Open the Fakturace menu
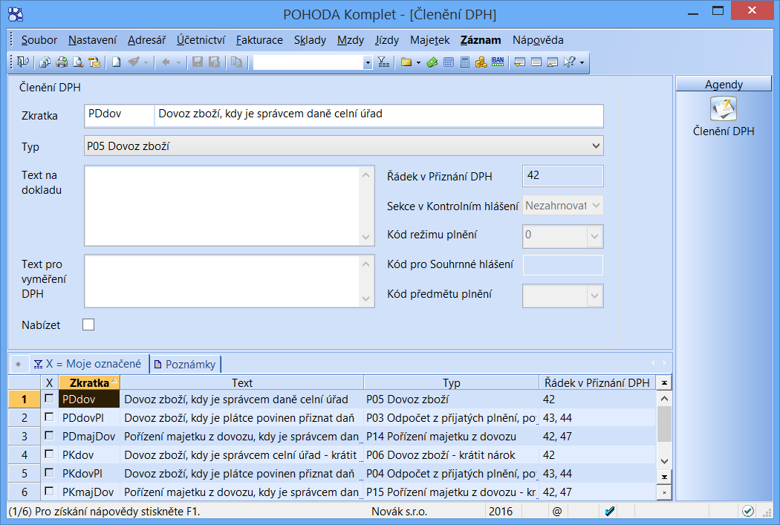This screenshot has height=525, width=780. (x=259, y=40)
